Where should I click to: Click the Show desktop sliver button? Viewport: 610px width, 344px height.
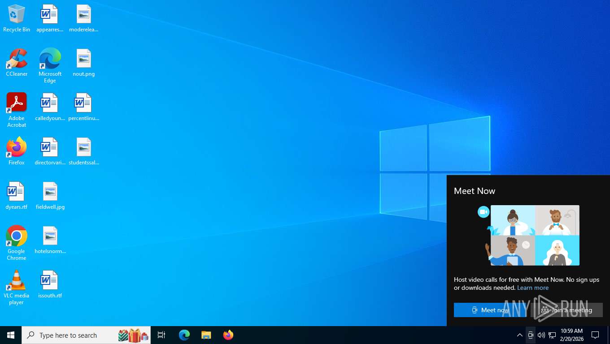coord(608,335)
